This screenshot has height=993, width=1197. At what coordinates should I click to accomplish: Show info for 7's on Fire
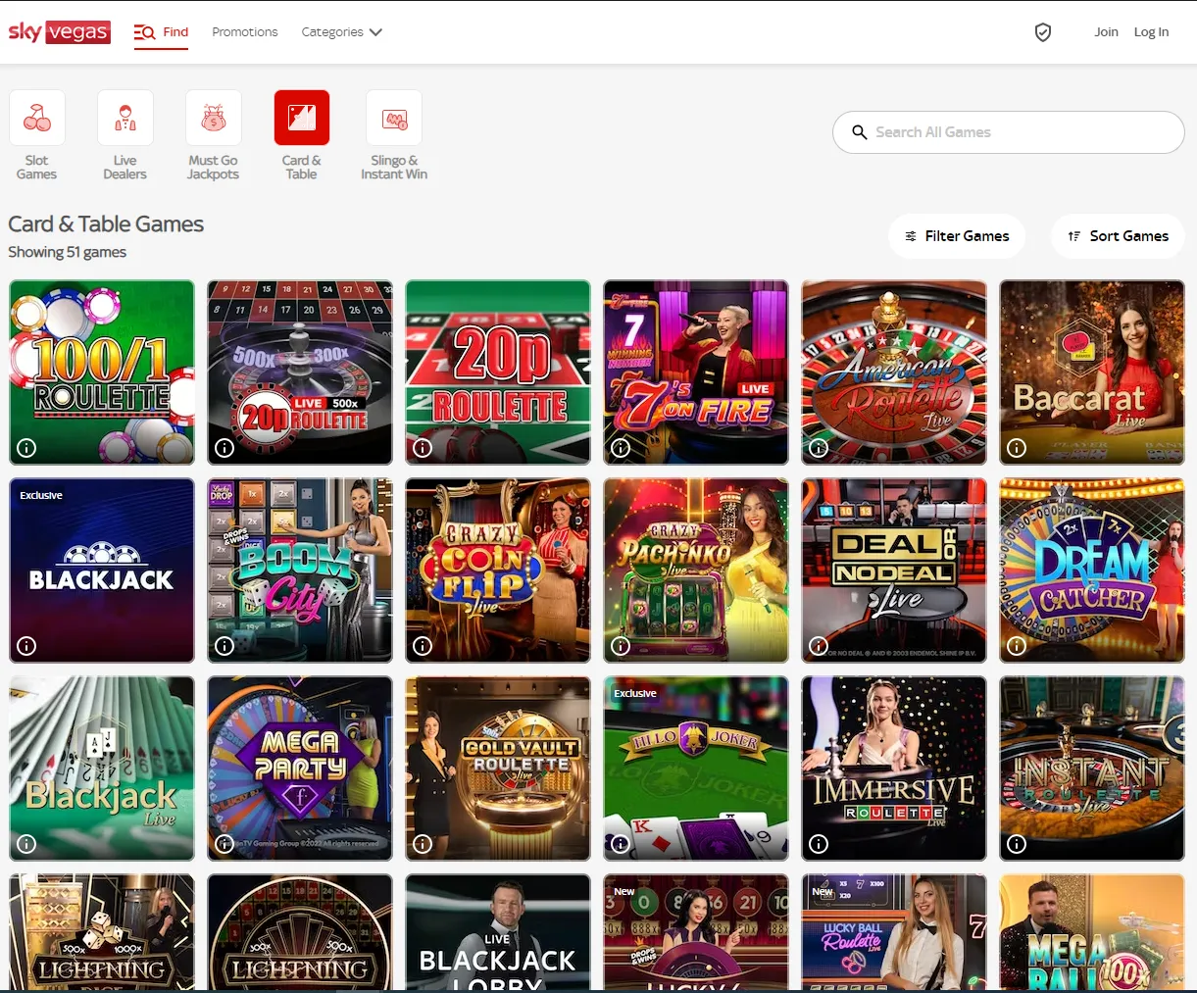tap(621, 448)
